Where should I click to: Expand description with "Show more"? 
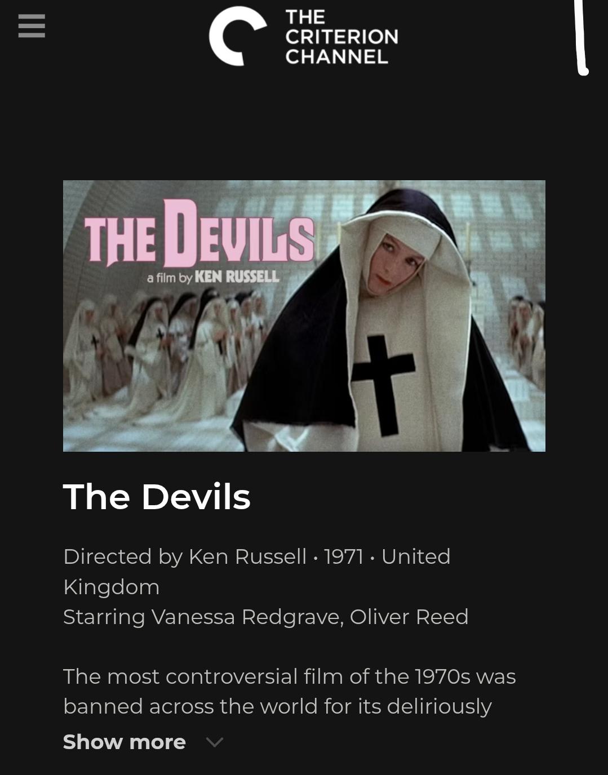125,742
